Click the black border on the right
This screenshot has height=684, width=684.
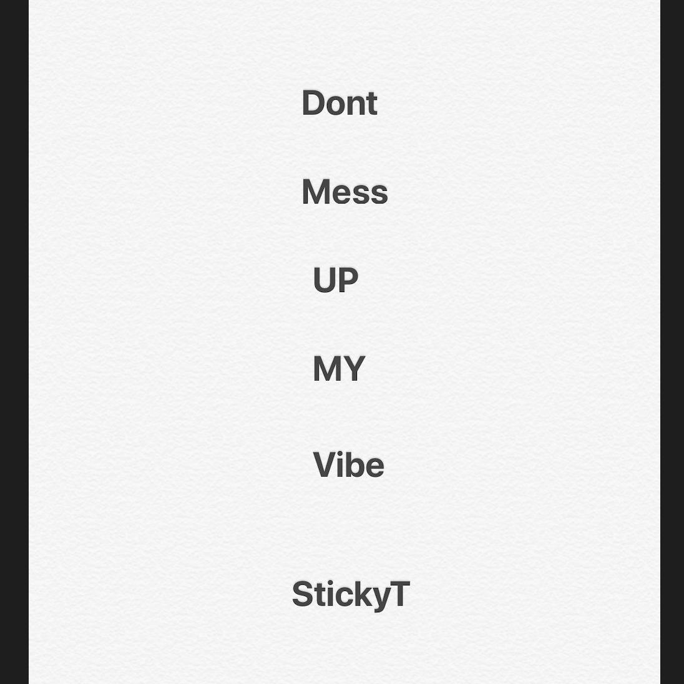click(x=672, y=342)
